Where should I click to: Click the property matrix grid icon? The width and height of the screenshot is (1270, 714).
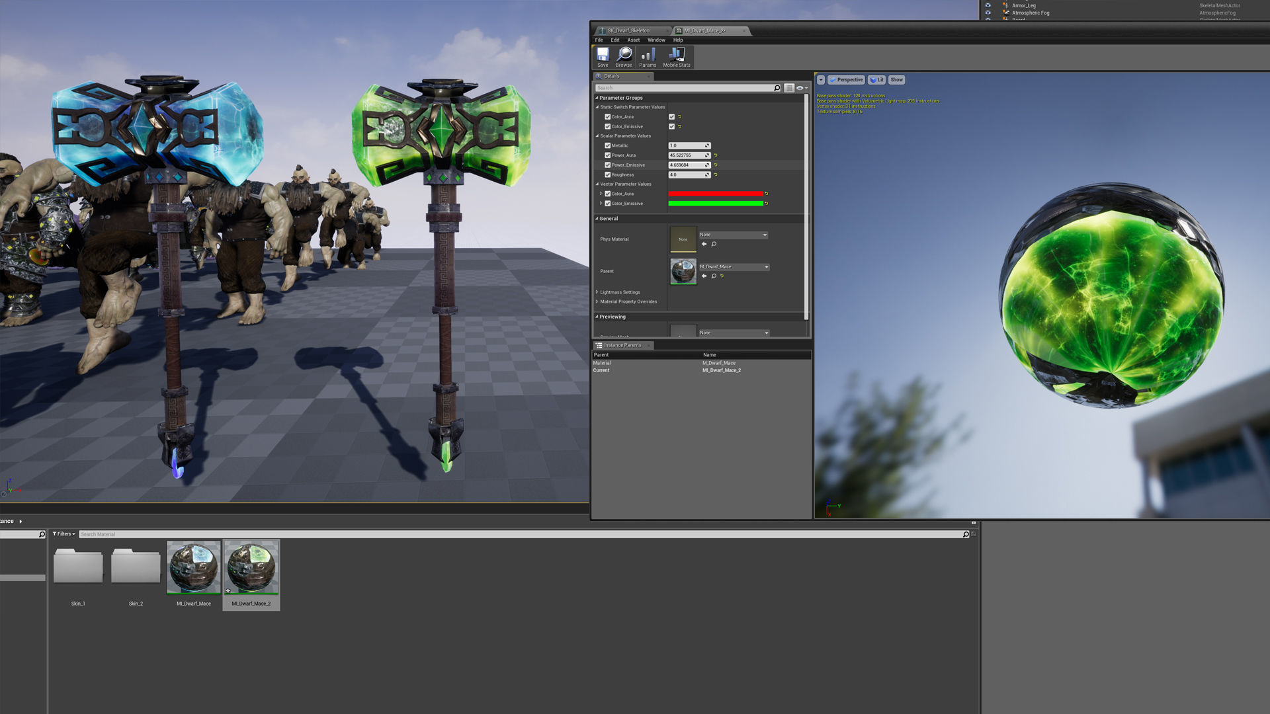pyautogui.click(x=789, y=88)
